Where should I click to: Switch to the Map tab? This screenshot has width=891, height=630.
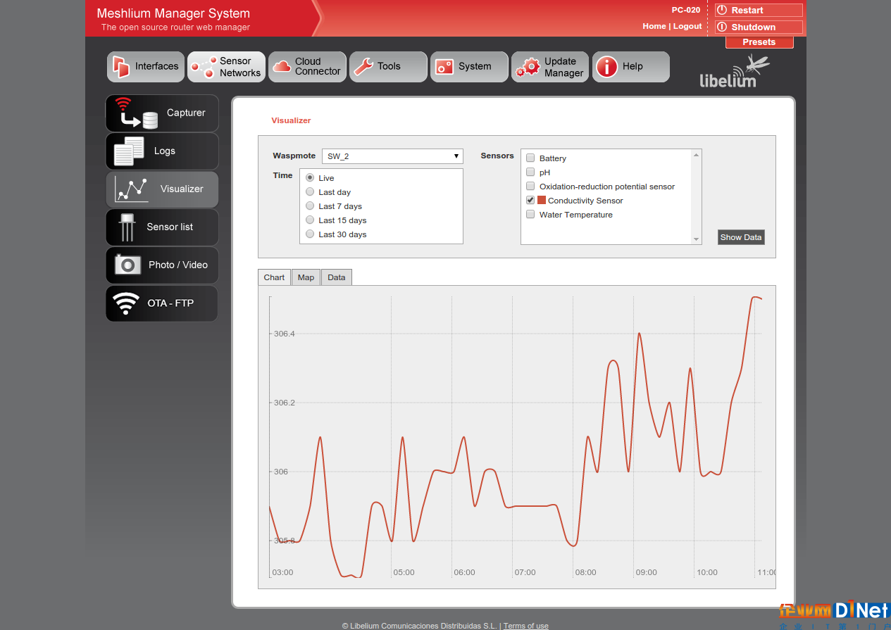[x=306, y=277]
